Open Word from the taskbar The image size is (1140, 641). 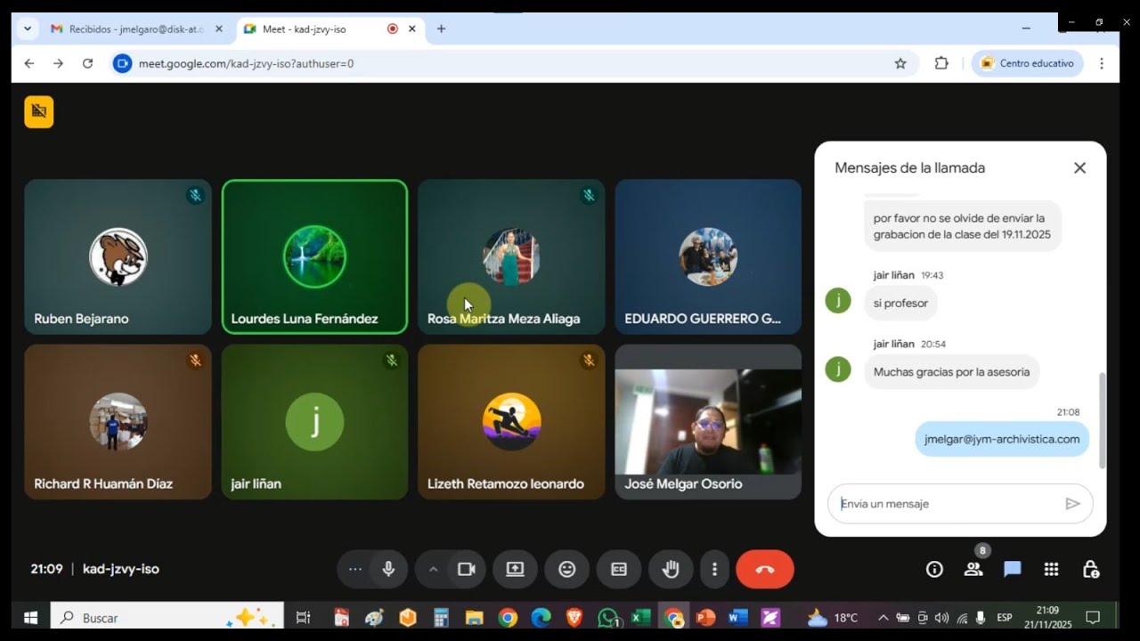737,617
